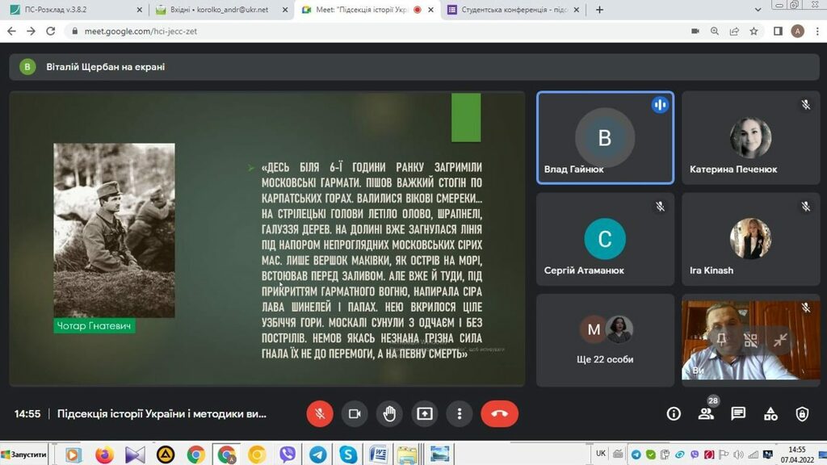Bookmark this page with star icon

(x=754, y=31)
